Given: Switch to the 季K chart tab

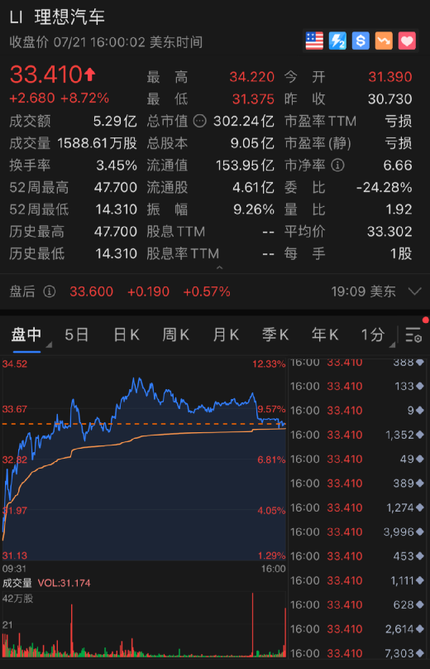Looking at the screenshot, I should pos(275,334).
